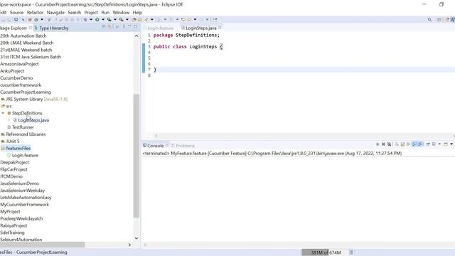The width and height of the screenshot is (455, 256).
Task: Click the Open Perspective icon
Action: pyautogui.click(x=439, y=19)
